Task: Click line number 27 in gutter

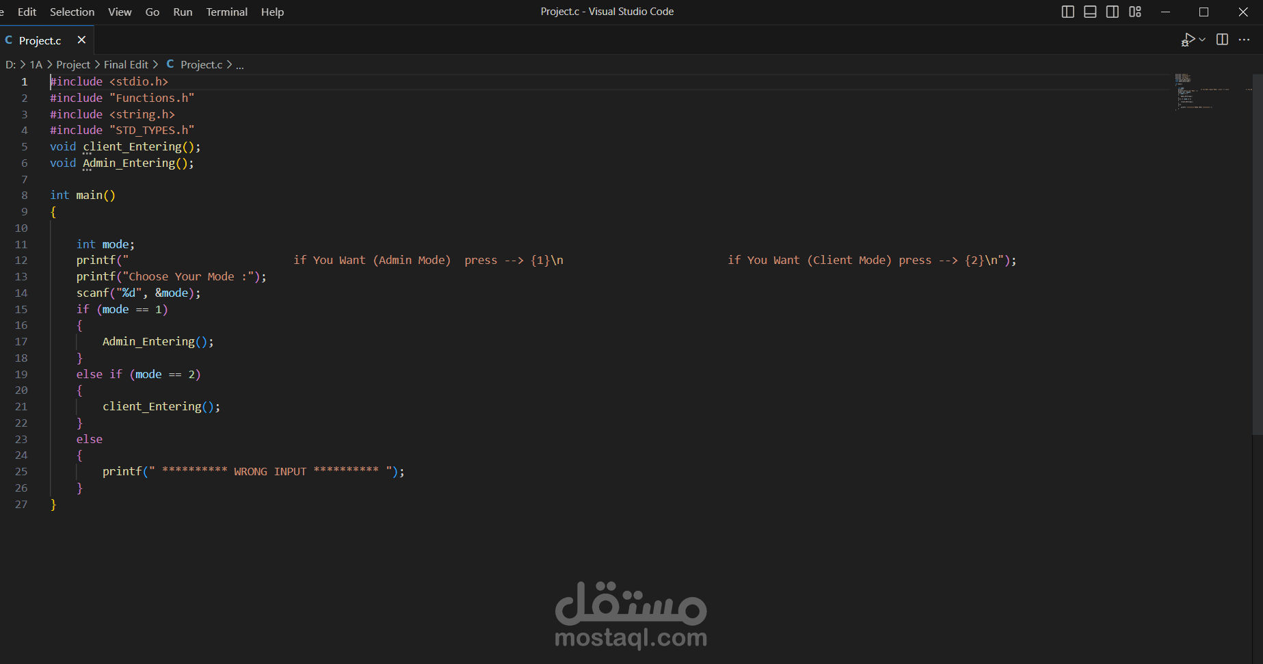Action: [x=21, y=505]
